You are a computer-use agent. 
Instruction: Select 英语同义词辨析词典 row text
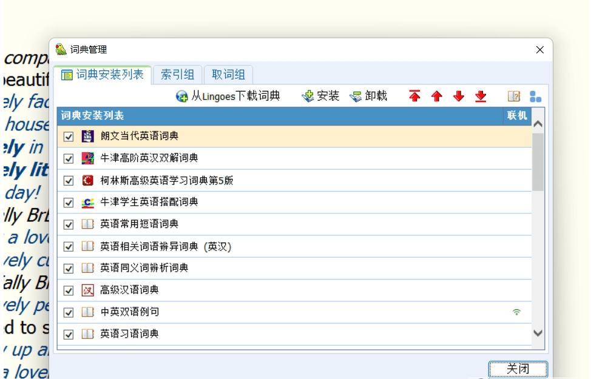[x=144, y=268]
